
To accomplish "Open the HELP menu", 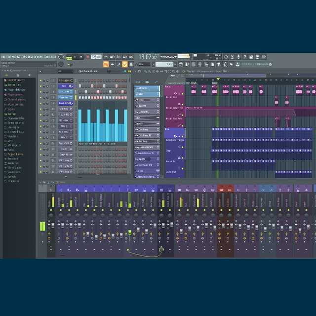I will coord(53,56).
